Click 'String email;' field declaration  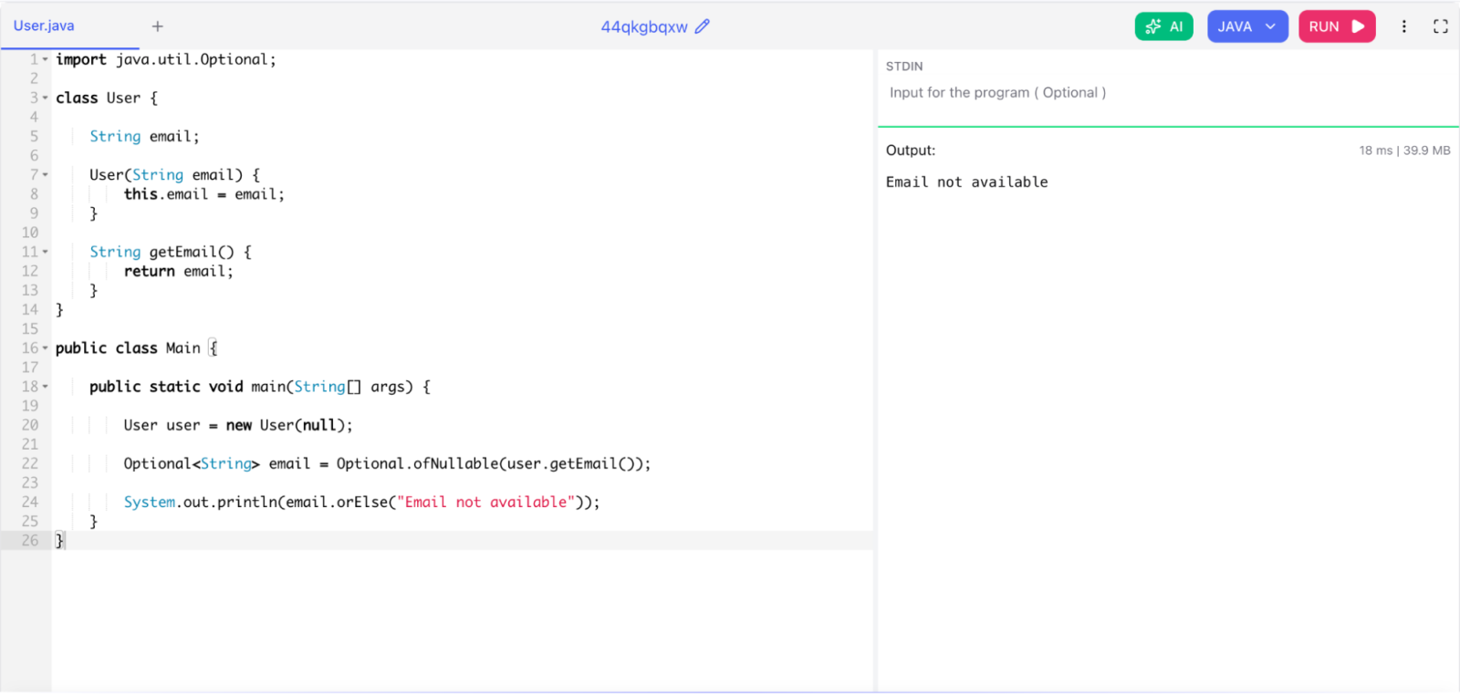144,136
